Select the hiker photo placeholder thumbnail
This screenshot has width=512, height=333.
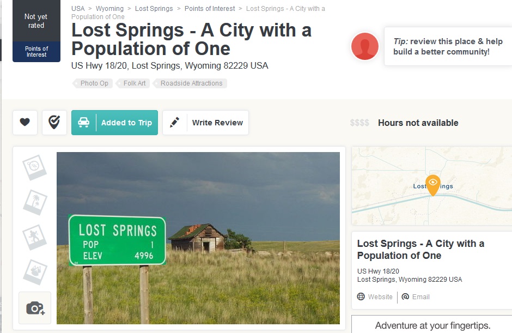coord(34,237)
